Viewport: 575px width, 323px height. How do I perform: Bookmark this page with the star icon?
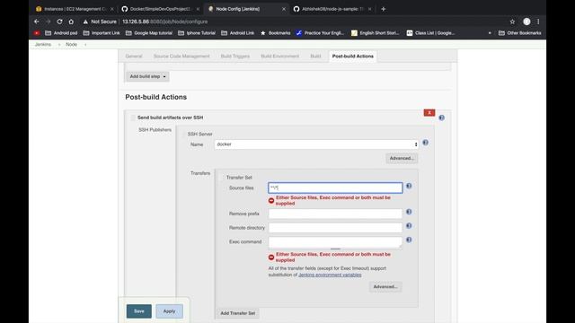point(512,22)
